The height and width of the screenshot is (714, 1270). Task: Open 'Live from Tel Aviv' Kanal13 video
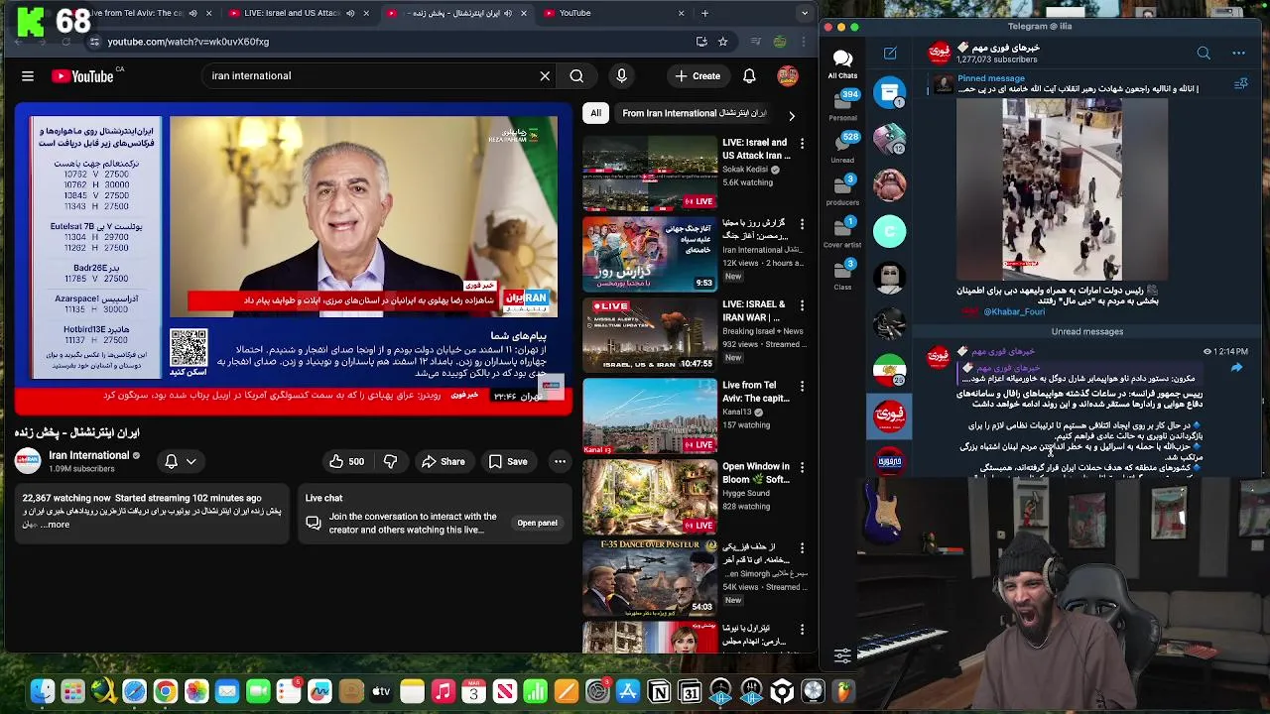click(x=650, y=416)
